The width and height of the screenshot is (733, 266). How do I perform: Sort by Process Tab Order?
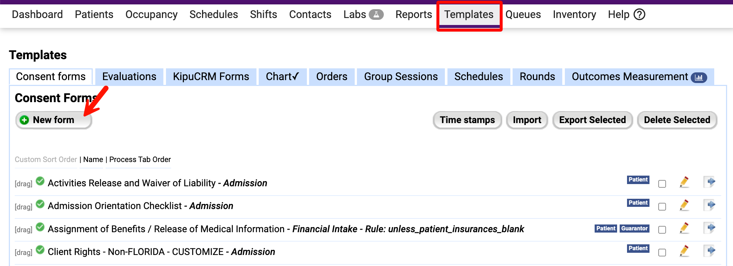tap(140, 159)
